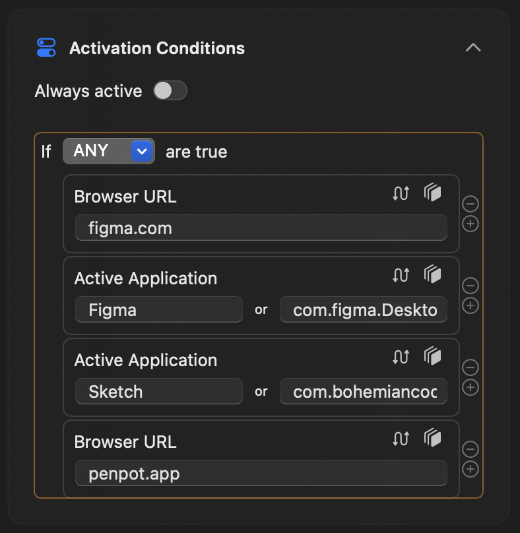Remove the penpot.app Browser URL condition
Image resolution: width=520 pixels, height=533 pixels.
click(x=471, y=449)
